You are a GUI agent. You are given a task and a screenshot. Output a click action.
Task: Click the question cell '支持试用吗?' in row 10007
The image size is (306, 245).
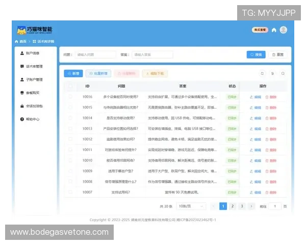pos(120,192)
